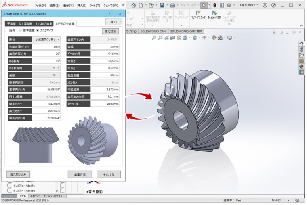Click the Previous View icon
Viewport: 307px width, 205px height.
point(166,38)
